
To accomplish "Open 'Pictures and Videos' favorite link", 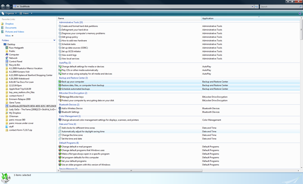I will (15, 32).
